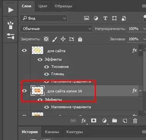Filter layers by type (T) icon
This screenshot has height=140, width=146.
click(105, 18)
